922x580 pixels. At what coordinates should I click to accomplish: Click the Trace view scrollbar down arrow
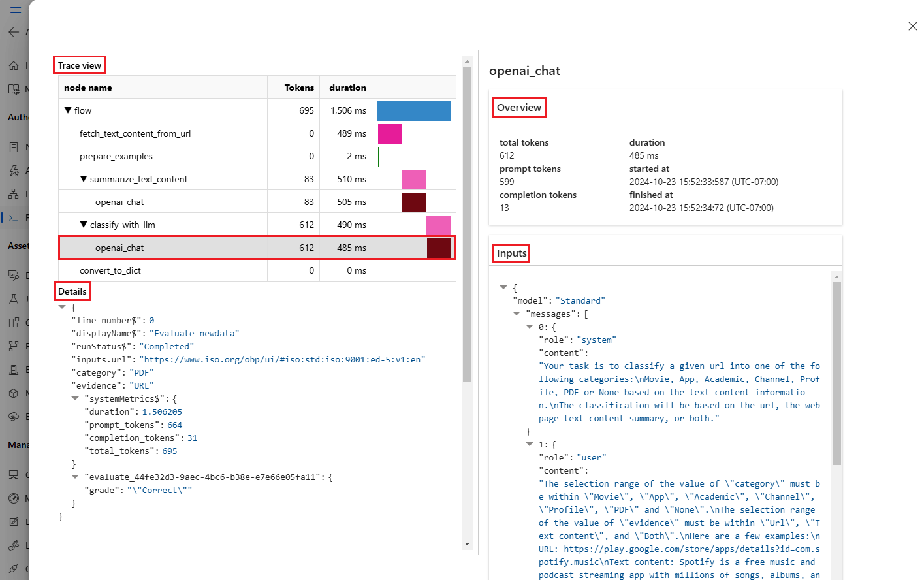tap(467, 543)
